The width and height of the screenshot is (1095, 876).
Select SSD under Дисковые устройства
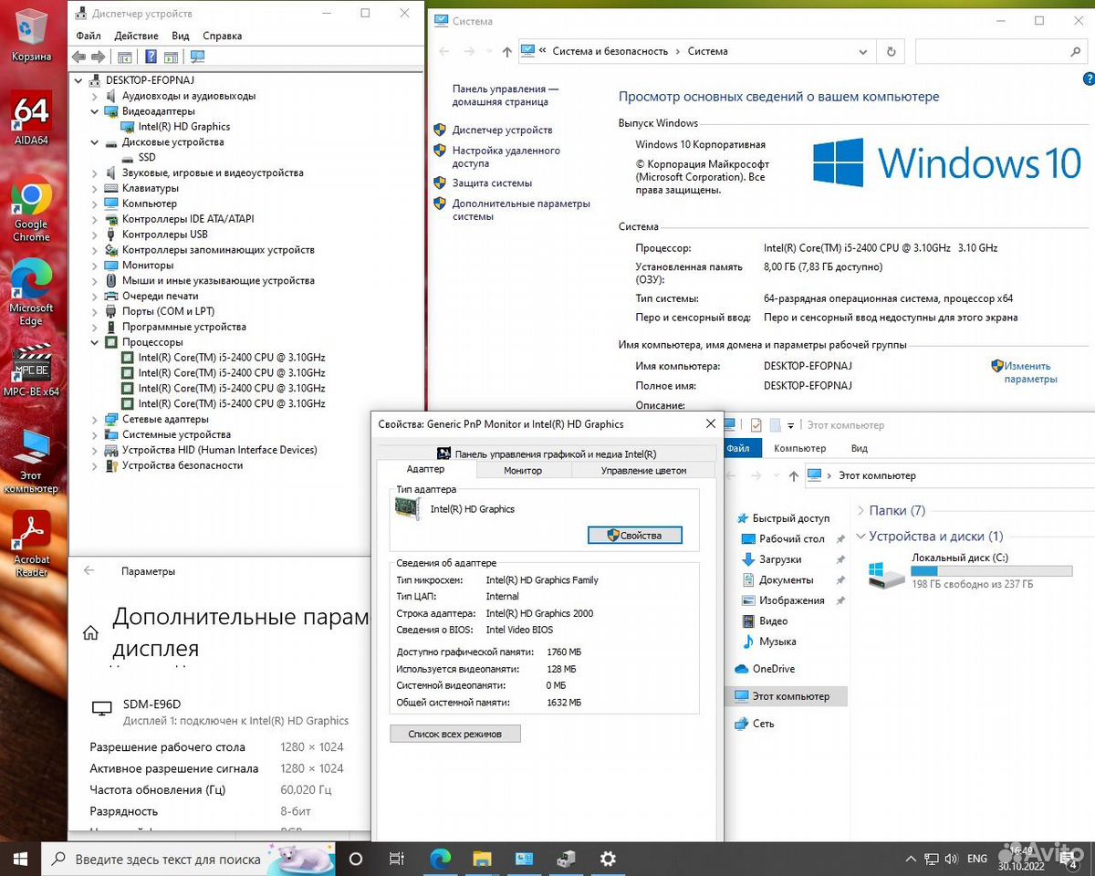pos(146,158)
